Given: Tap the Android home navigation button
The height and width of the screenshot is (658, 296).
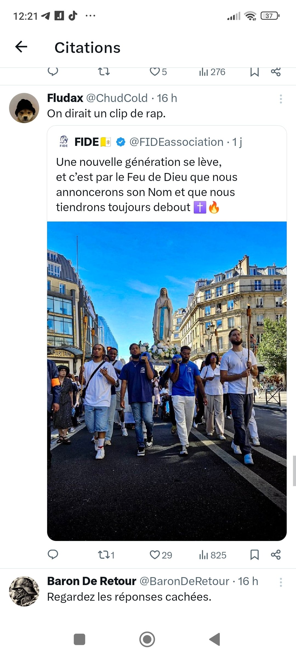Looking at the screenshot, I should click(x=147, y=639).
